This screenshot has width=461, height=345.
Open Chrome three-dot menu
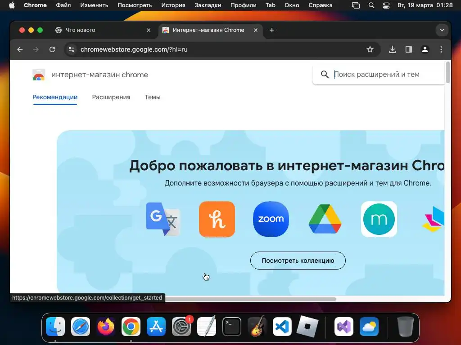click(441, 49)
